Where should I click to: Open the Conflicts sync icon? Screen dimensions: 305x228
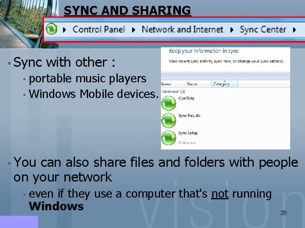click(x=169, y=103)
